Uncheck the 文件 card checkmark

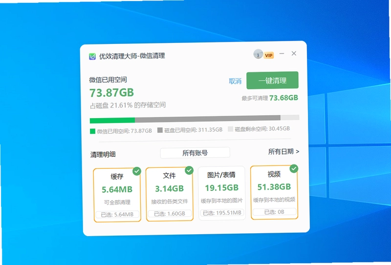(x=189, y=170)
